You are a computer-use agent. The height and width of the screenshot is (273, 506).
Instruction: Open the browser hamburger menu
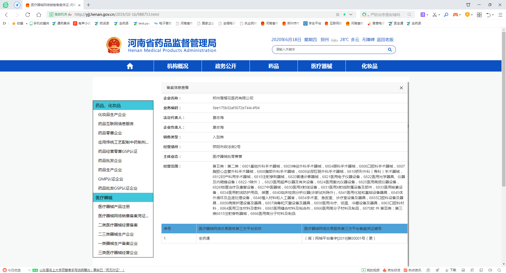[500, 15]
